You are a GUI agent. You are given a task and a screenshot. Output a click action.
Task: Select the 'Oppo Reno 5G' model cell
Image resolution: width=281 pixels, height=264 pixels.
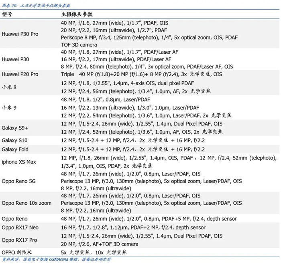[x=18, y=181]
